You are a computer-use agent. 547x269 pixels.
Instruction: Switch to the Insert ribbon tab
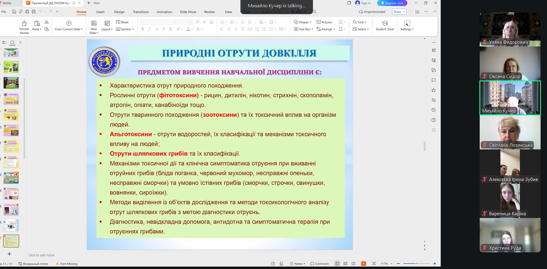(x=100, y=12)
